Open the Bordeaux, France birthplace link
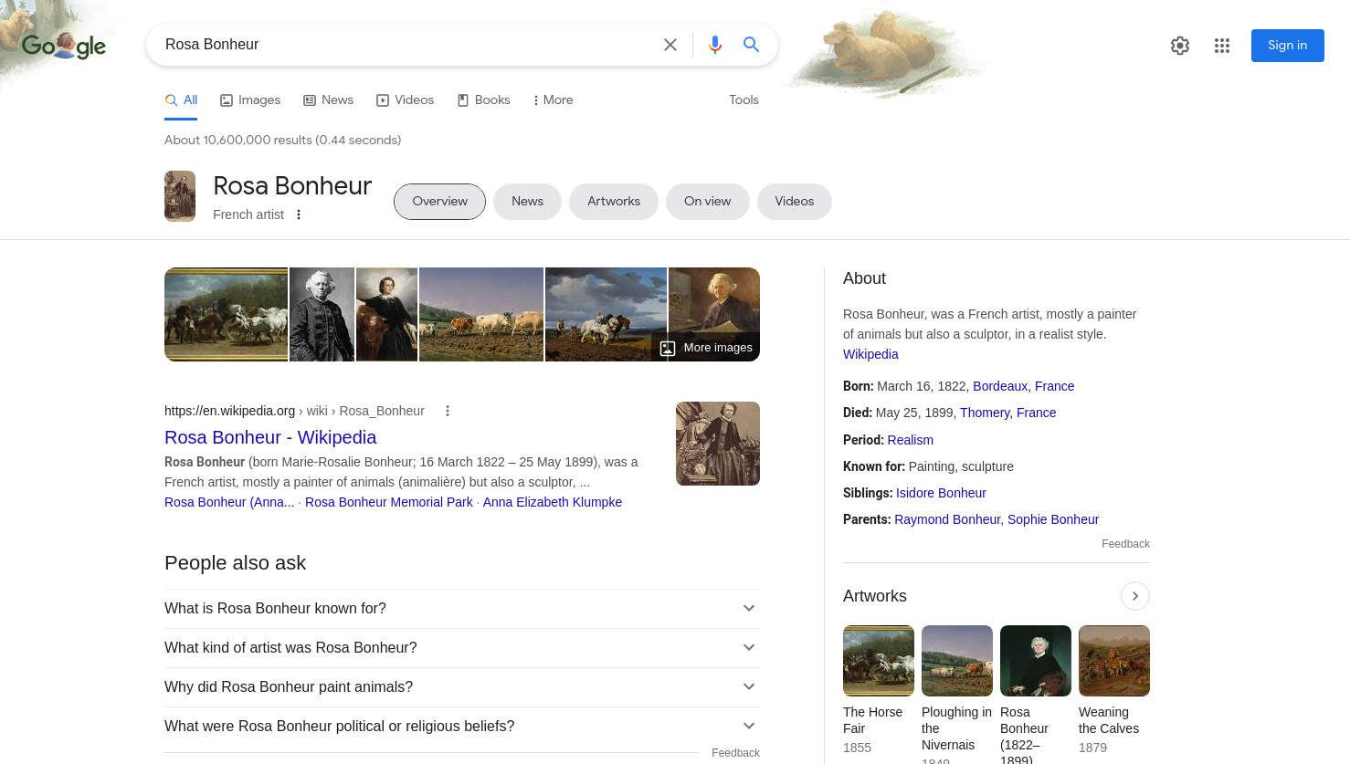 click(1023, 386)
